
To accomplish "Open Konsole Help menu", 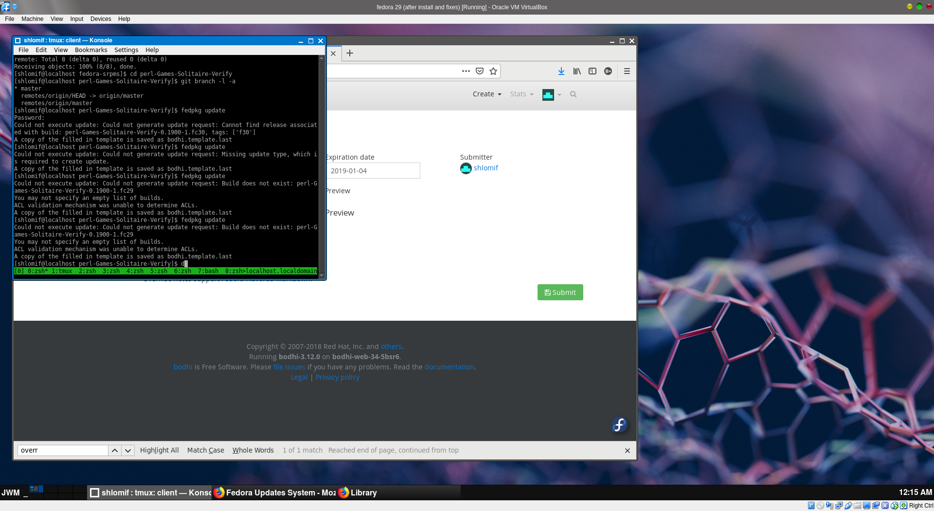I will (152, 50).
